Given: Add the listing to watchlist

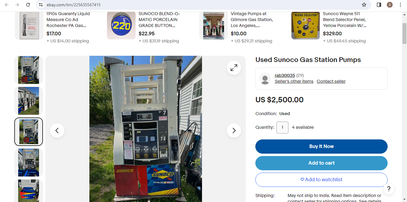Looking at the screenshot, I should tap(321, 180).
